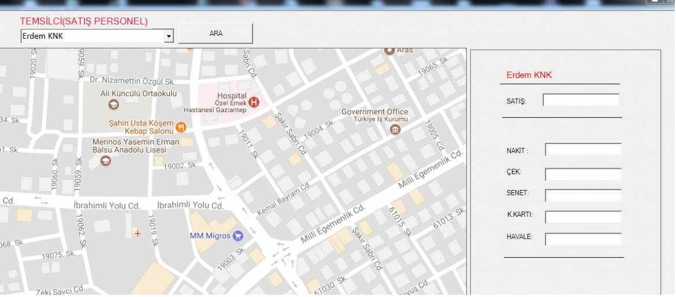Viewport: 676px width, 297px height.
Task: Click the red Erdem KNK panel heading
Action: point(529,75)
